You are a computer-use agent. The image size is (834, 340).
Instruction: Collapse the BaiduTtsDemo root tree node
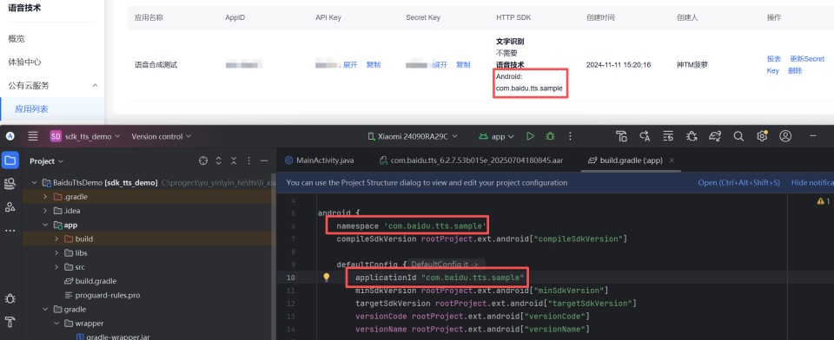coord(35,183)
